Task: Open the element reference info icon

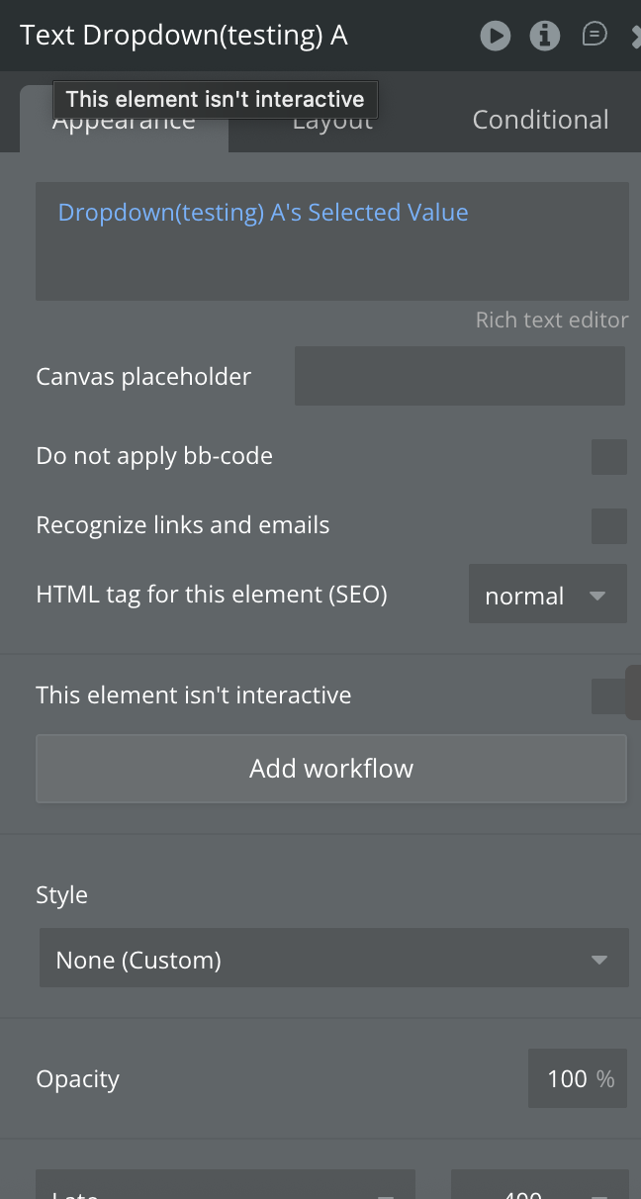Action: [544, 37]
